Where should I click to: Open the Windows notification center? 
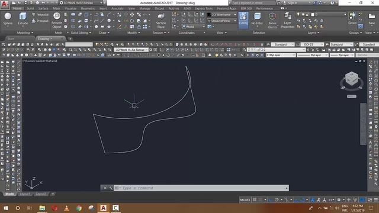(371, 208)
